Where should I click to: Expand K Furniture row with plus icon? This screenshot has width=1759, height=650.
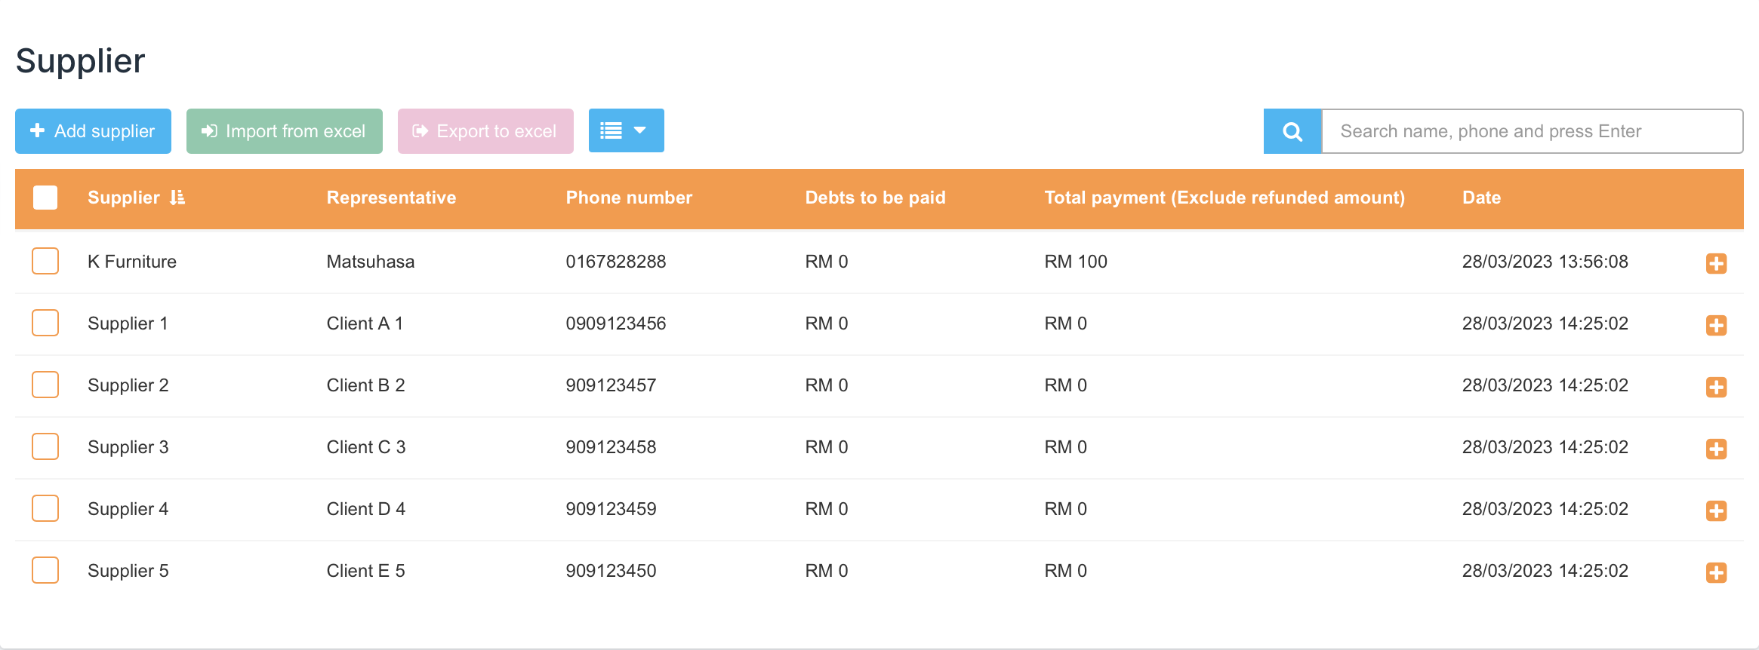tap(1716, 263)
